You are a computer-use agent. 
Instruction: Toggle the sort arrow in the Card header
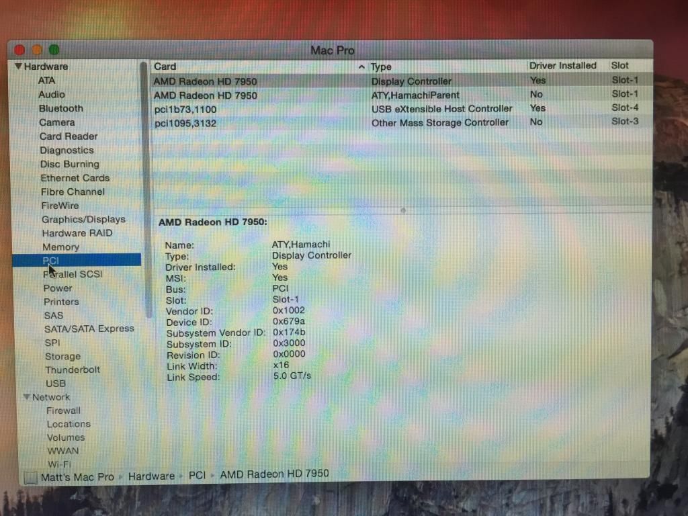361,67
